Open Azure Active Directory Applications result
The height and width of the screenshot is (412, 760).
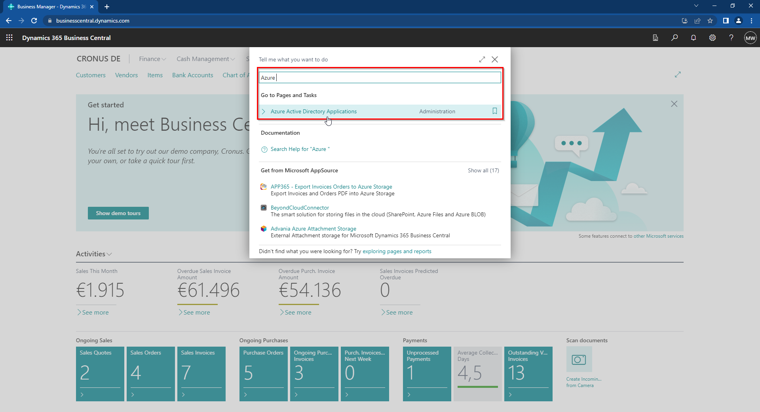point(313,111)
